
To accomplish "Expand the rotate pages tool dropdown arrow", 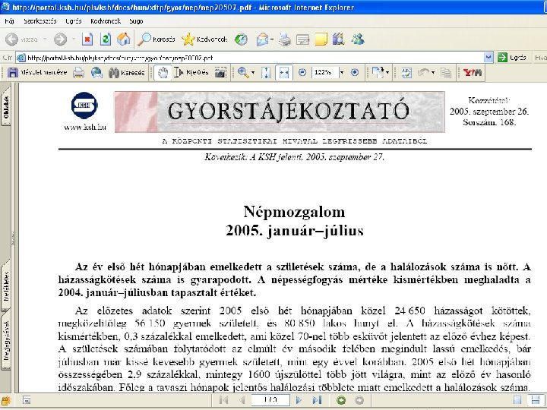I will (387, 73).
